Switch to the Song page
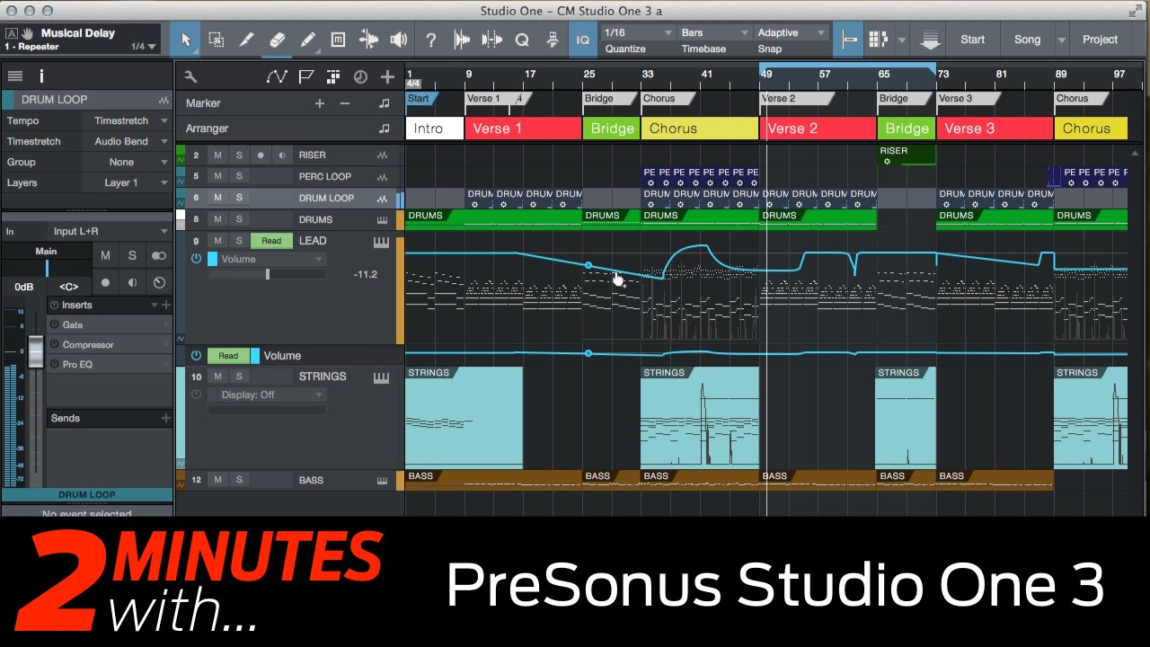 click(1027, 40)
